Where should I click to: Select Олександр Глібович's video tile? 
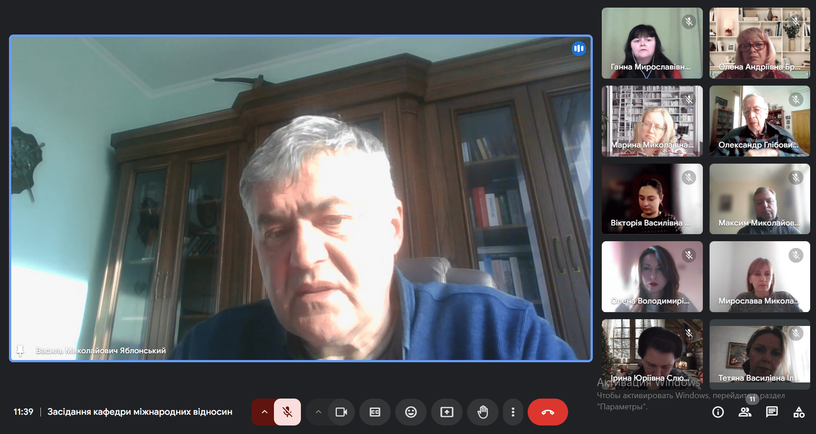click(x=759, y=121)
